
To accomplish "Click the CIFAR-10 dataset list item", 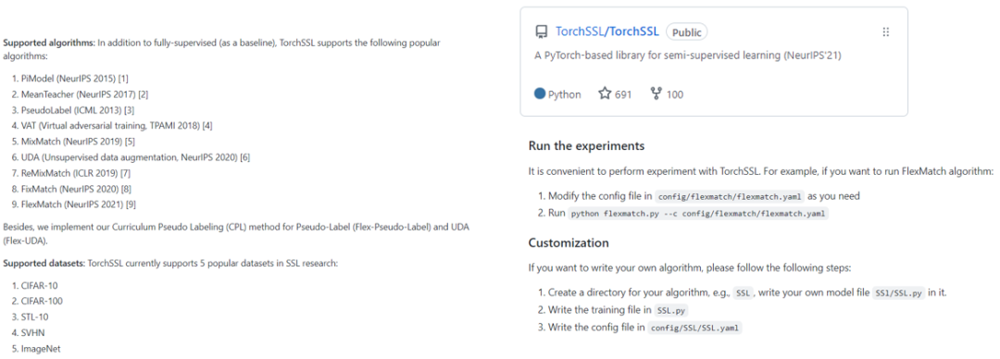I will 36,286.
